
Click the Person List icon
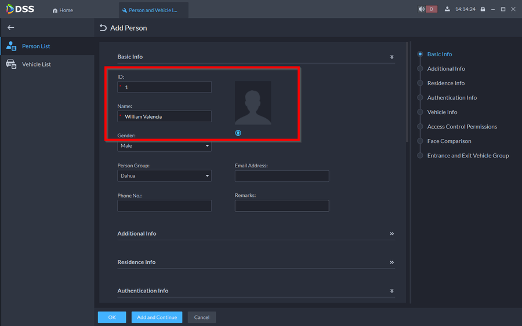point(11,46)
